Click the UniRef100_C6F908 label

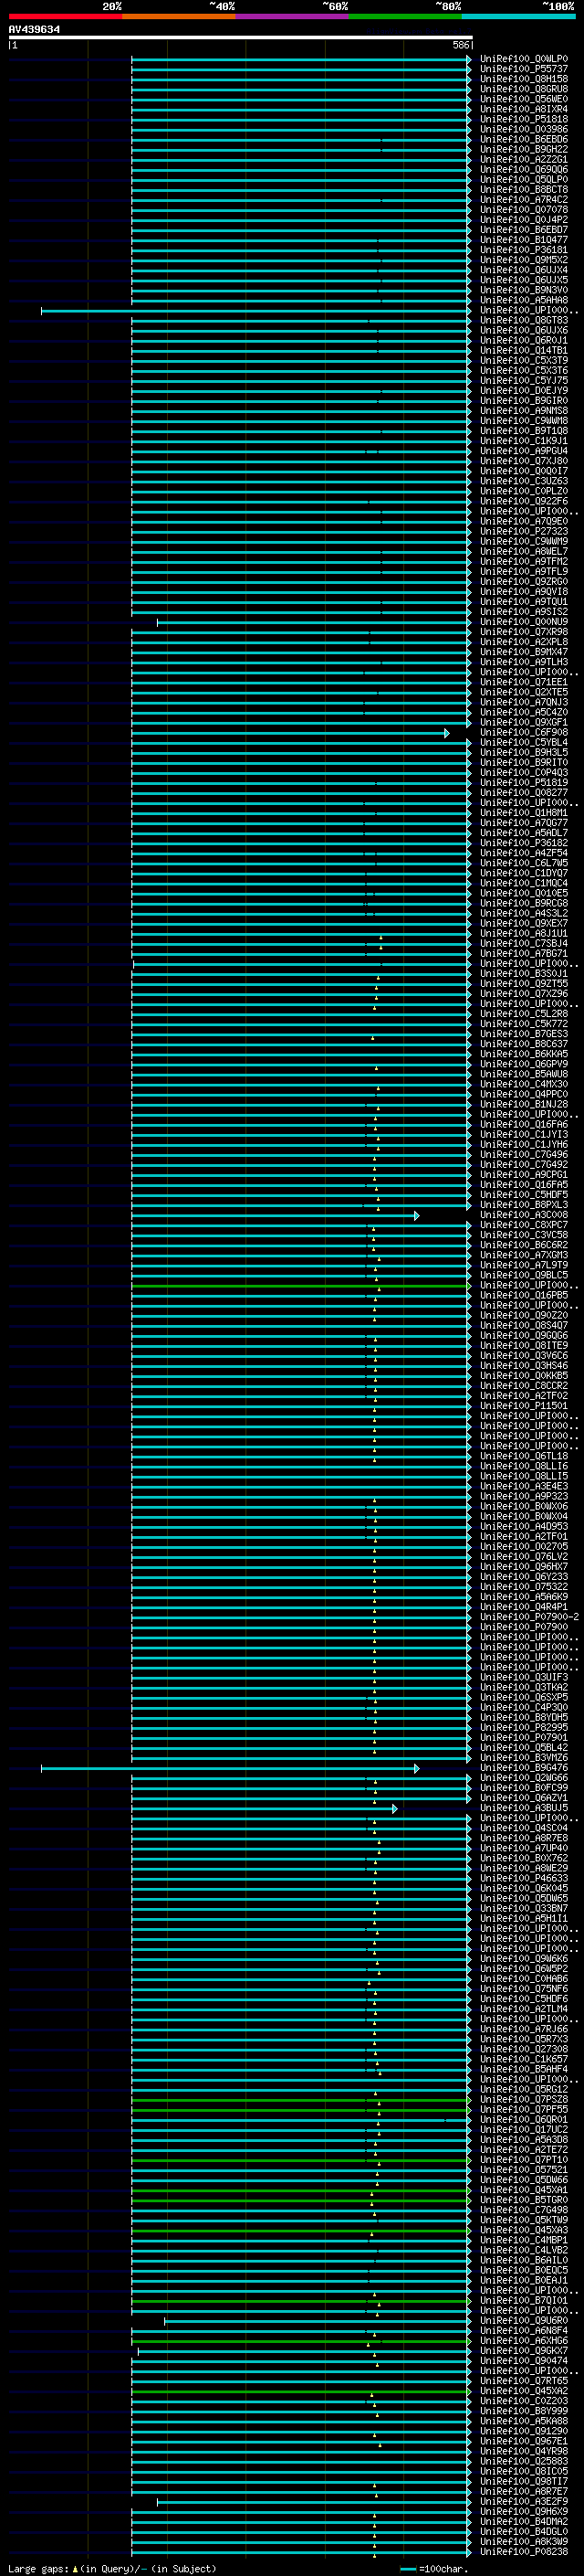click(523, 732)
